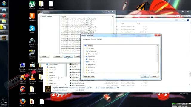Select fabiencolombo user folder in dialog
Image resolution: width=191 pixels, height=107 pixels.
(x=93, y=54)
